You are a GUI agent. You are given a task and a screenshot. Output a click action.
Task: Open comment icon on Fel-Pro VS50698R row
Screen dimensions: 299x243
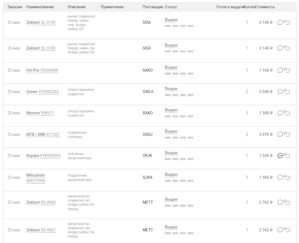click(x=280, y=70)
